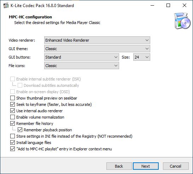Open the Video renderer dropdown

(97, 40)
